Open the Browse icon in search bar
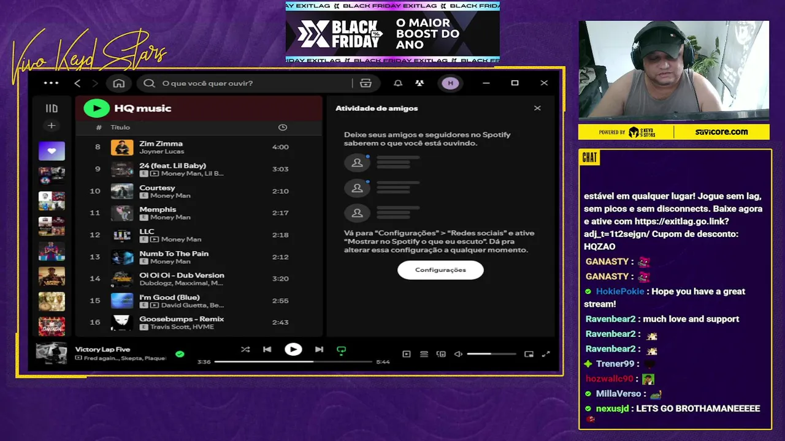This screenshot has width=785, height=441. 366,83
